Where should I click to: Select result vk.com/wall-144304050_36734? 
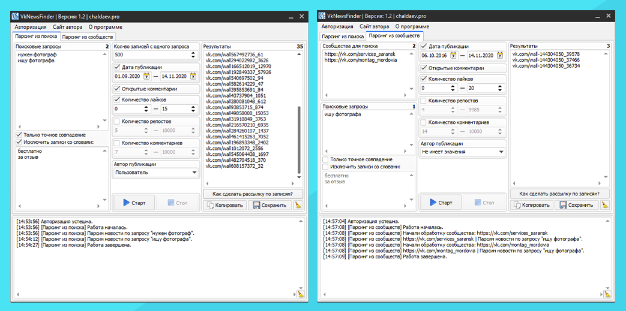pyautogui.click(x=546, y=65)
